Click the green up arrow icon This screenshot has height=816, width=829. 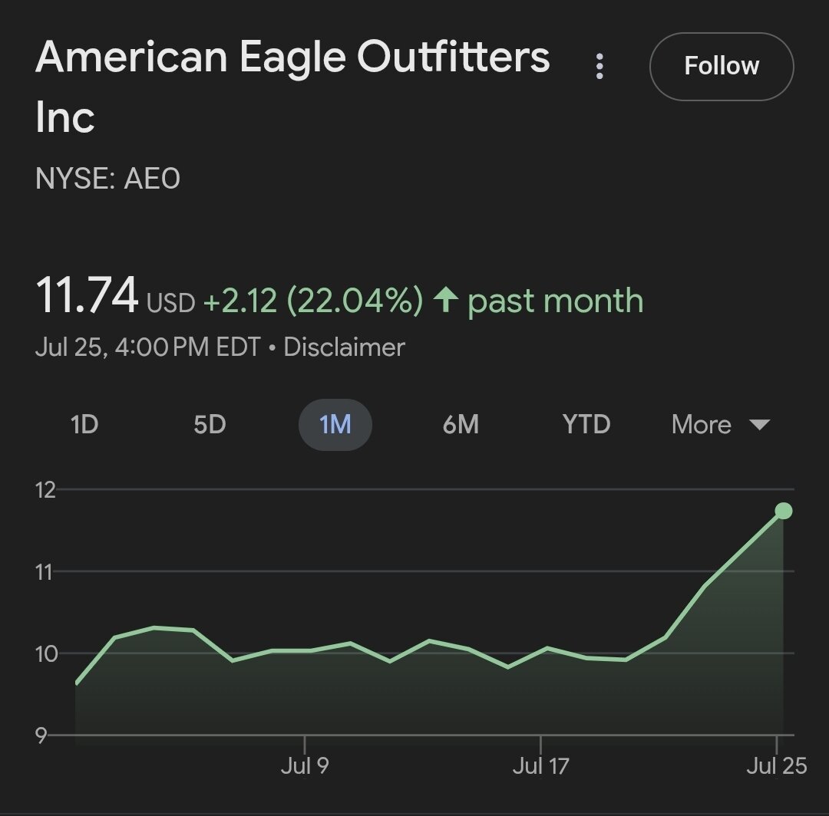coord(445,299)
